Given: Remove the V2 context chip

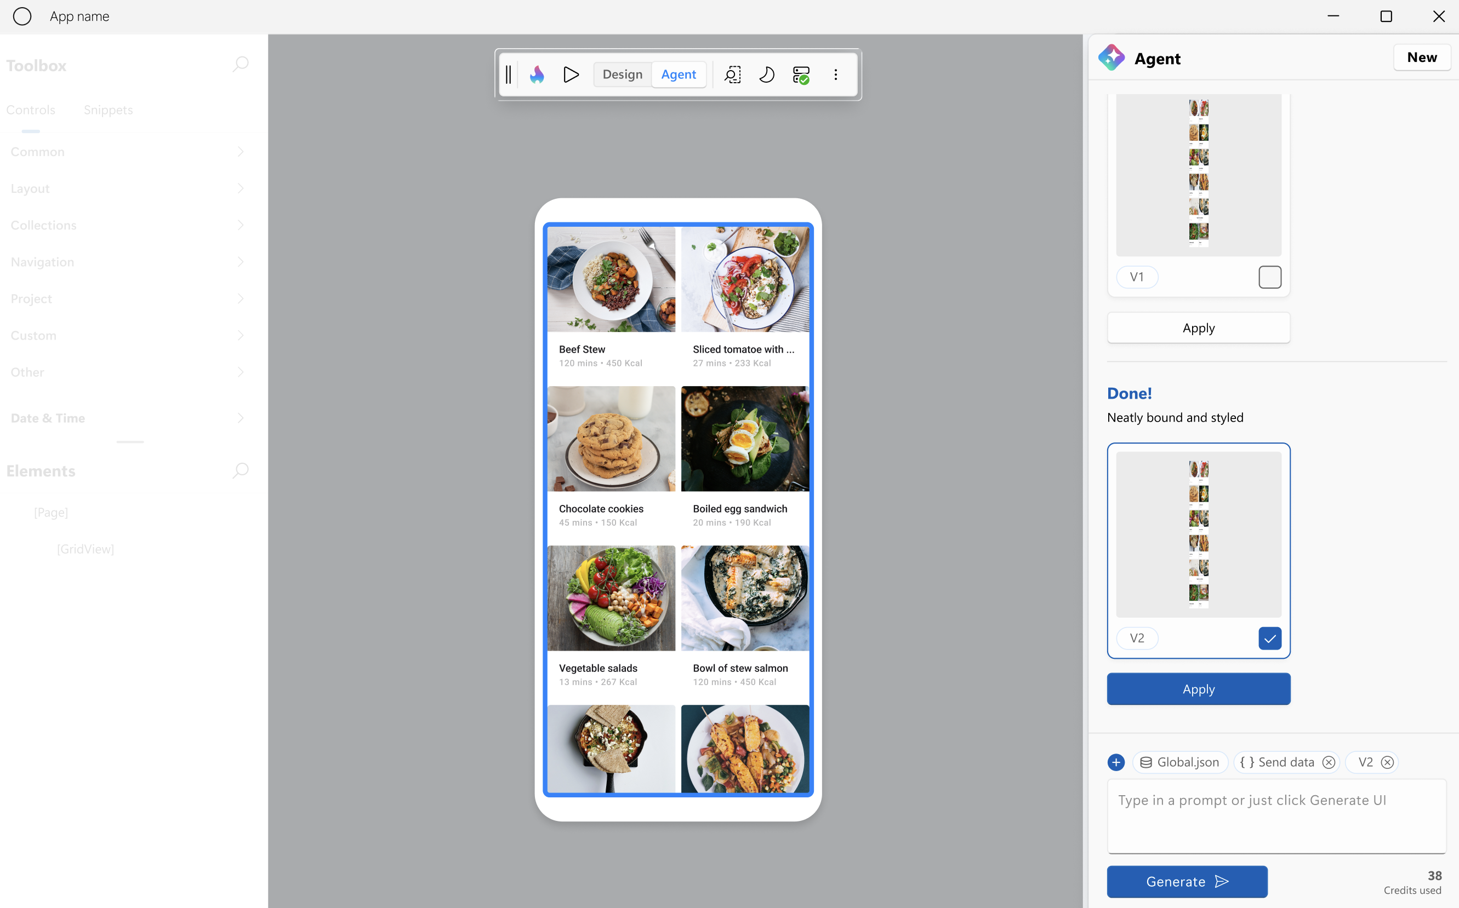Looking at the screenshot, I should 1388,762.
